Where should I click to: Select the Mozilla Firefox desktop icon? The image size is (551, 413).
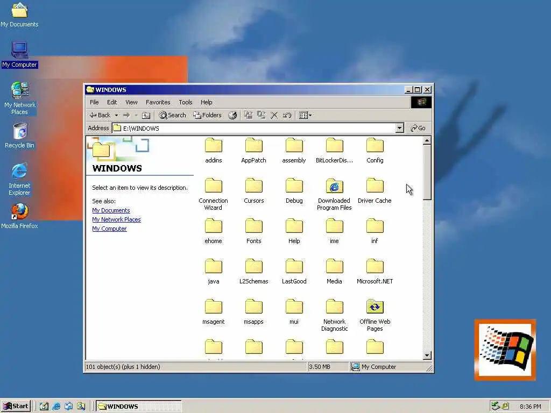tap(20, 216)
